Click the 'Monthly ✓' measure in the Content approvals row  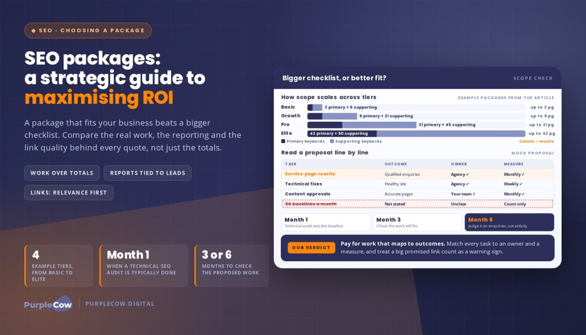[x=514, y=194]
